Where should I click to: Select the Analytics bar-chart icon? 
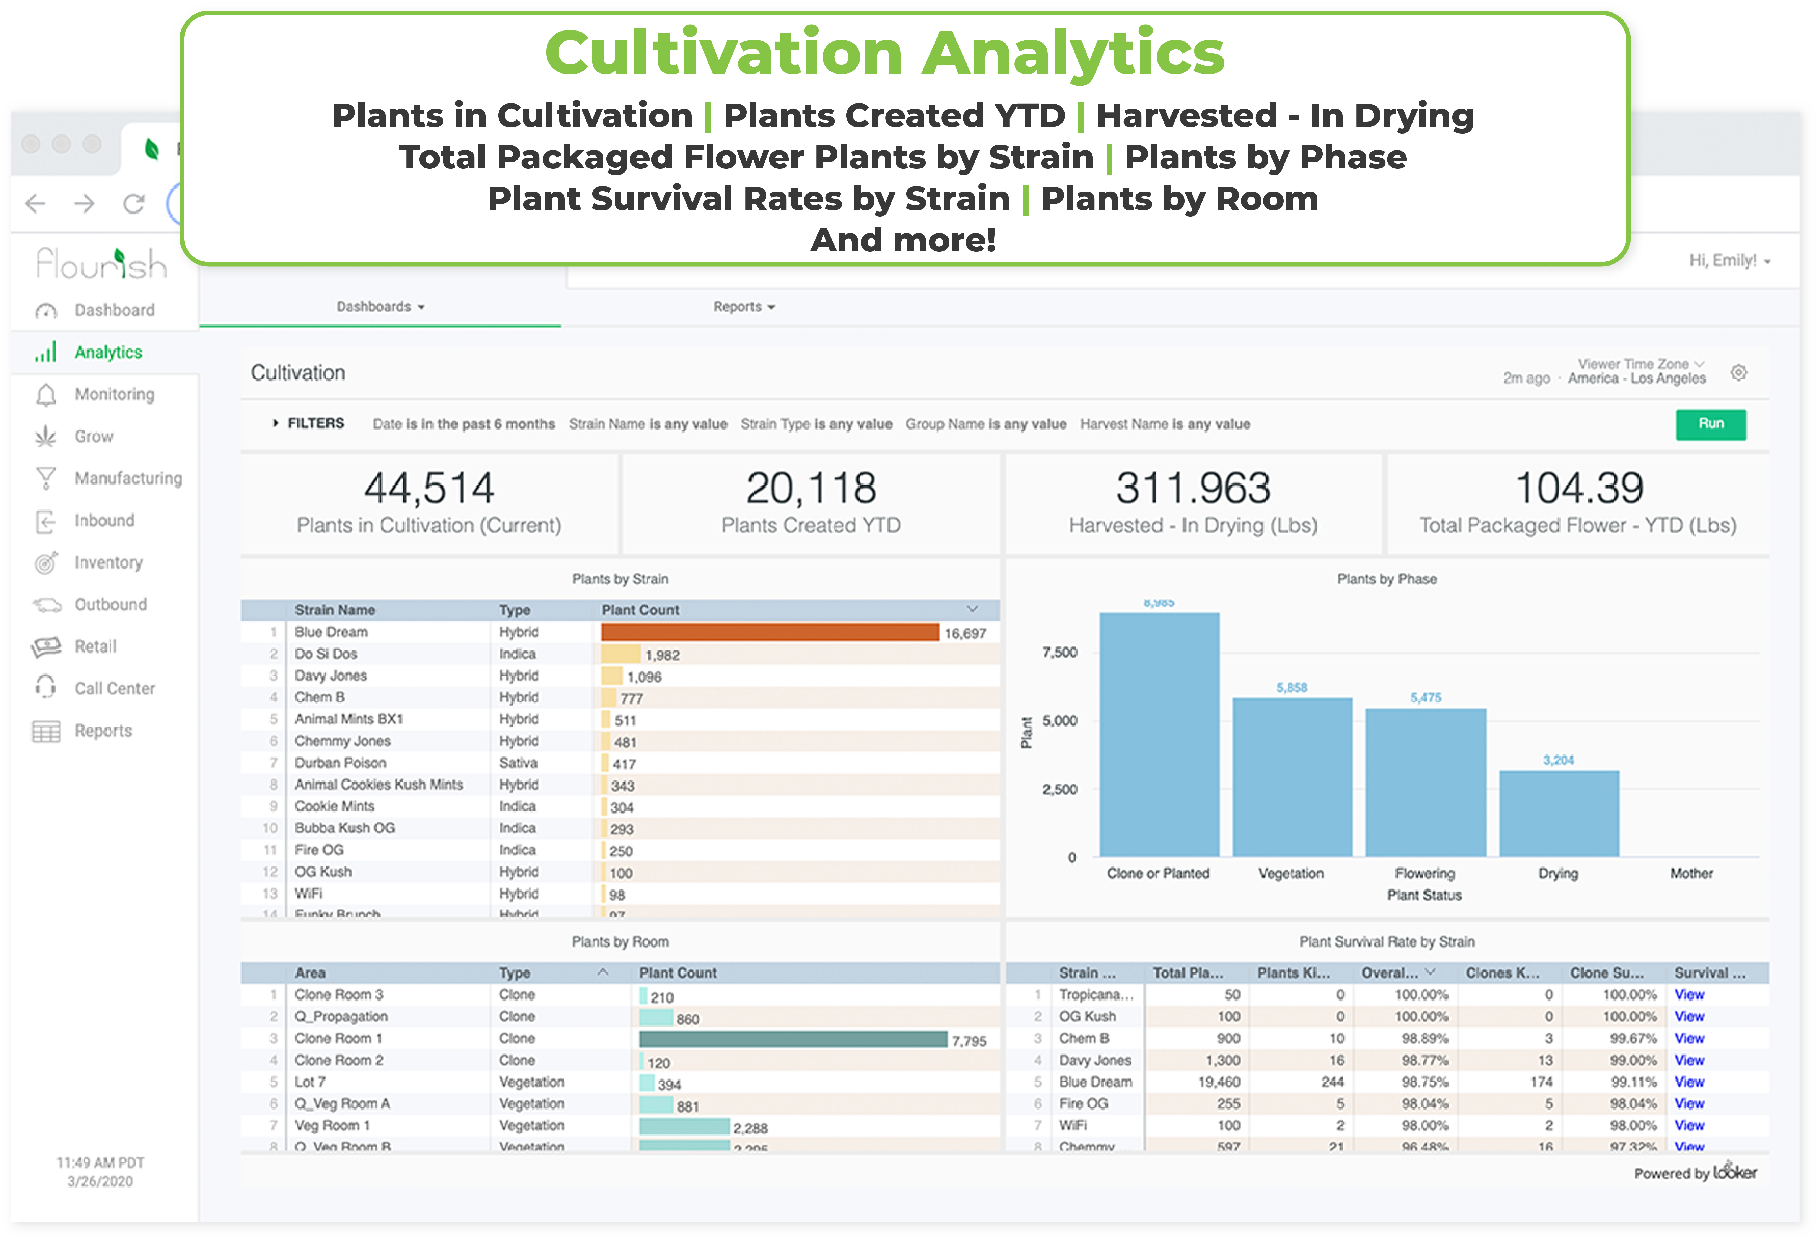(x=45, y=353)
